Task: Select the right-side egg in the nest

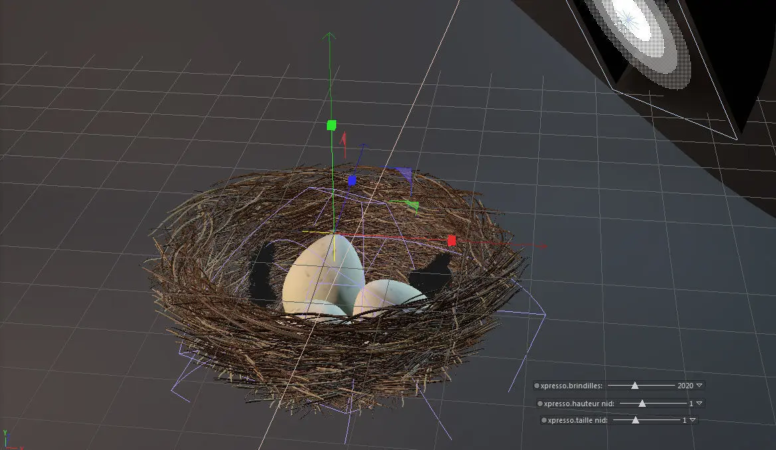Action: tap(389, 297)
